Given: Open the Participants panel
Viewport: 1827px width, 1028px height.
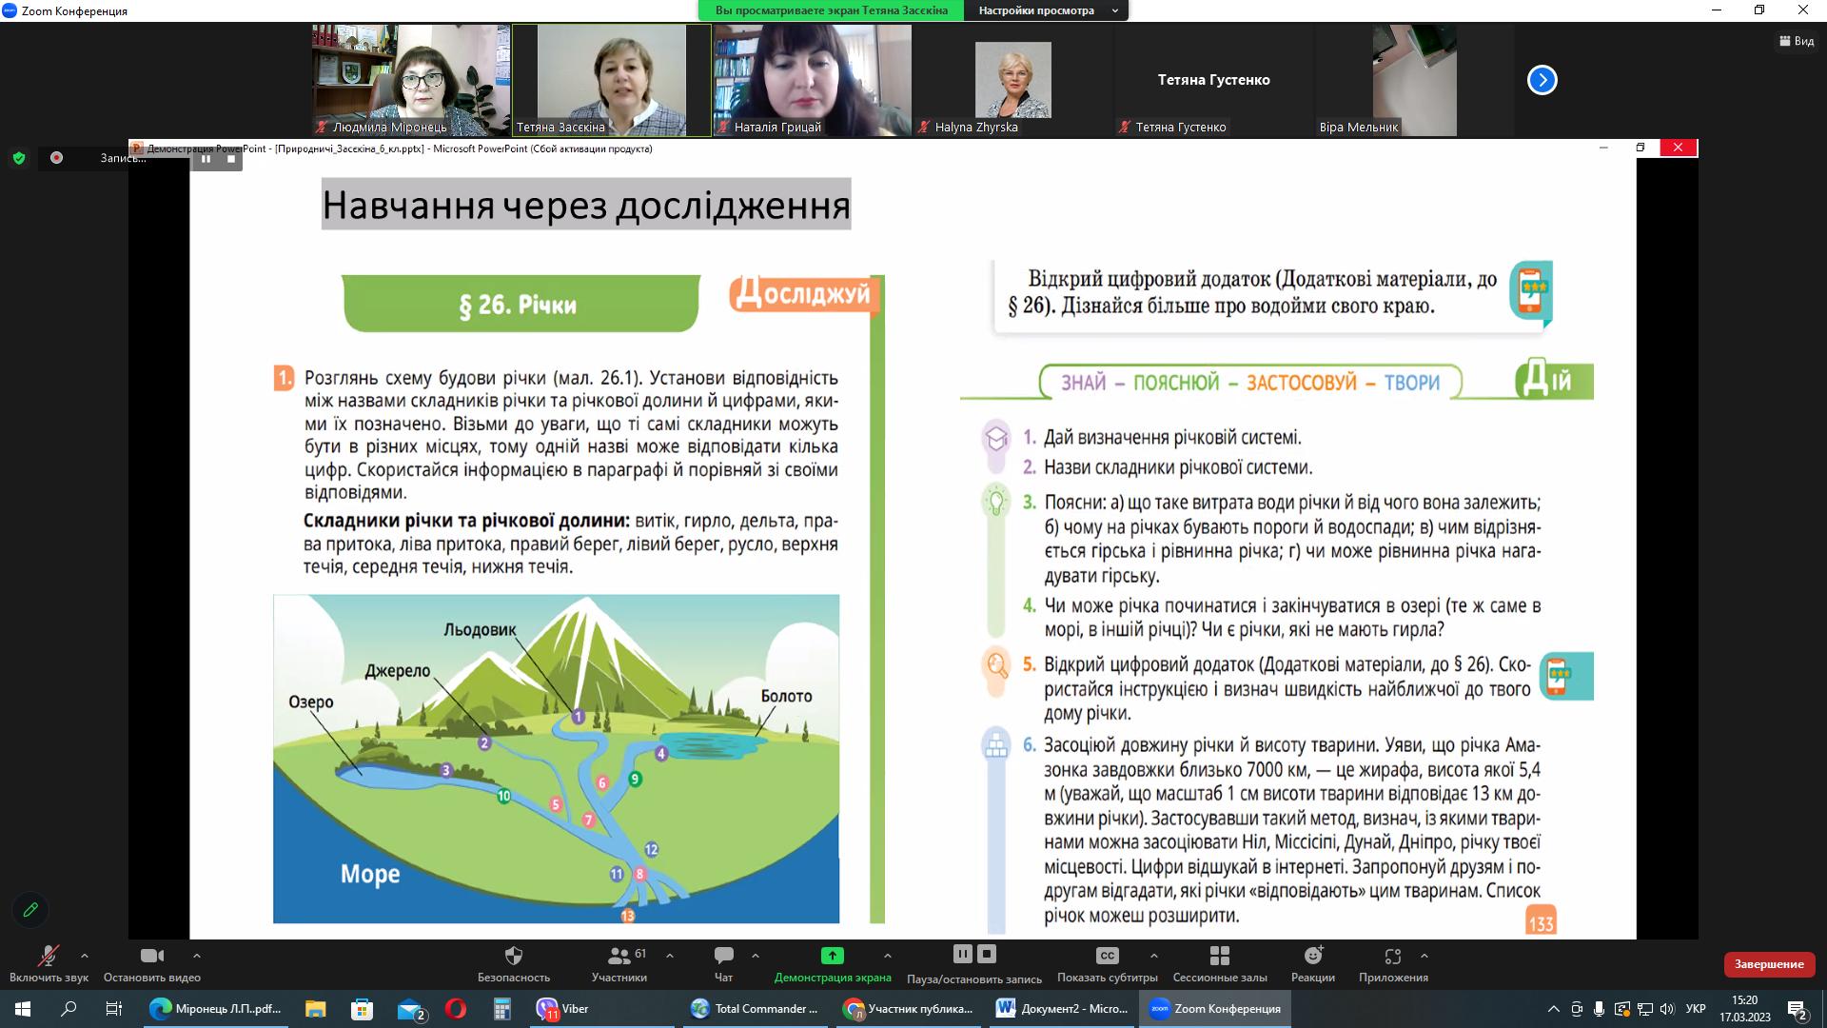Looking at the screenshot, I should (619, 956).
